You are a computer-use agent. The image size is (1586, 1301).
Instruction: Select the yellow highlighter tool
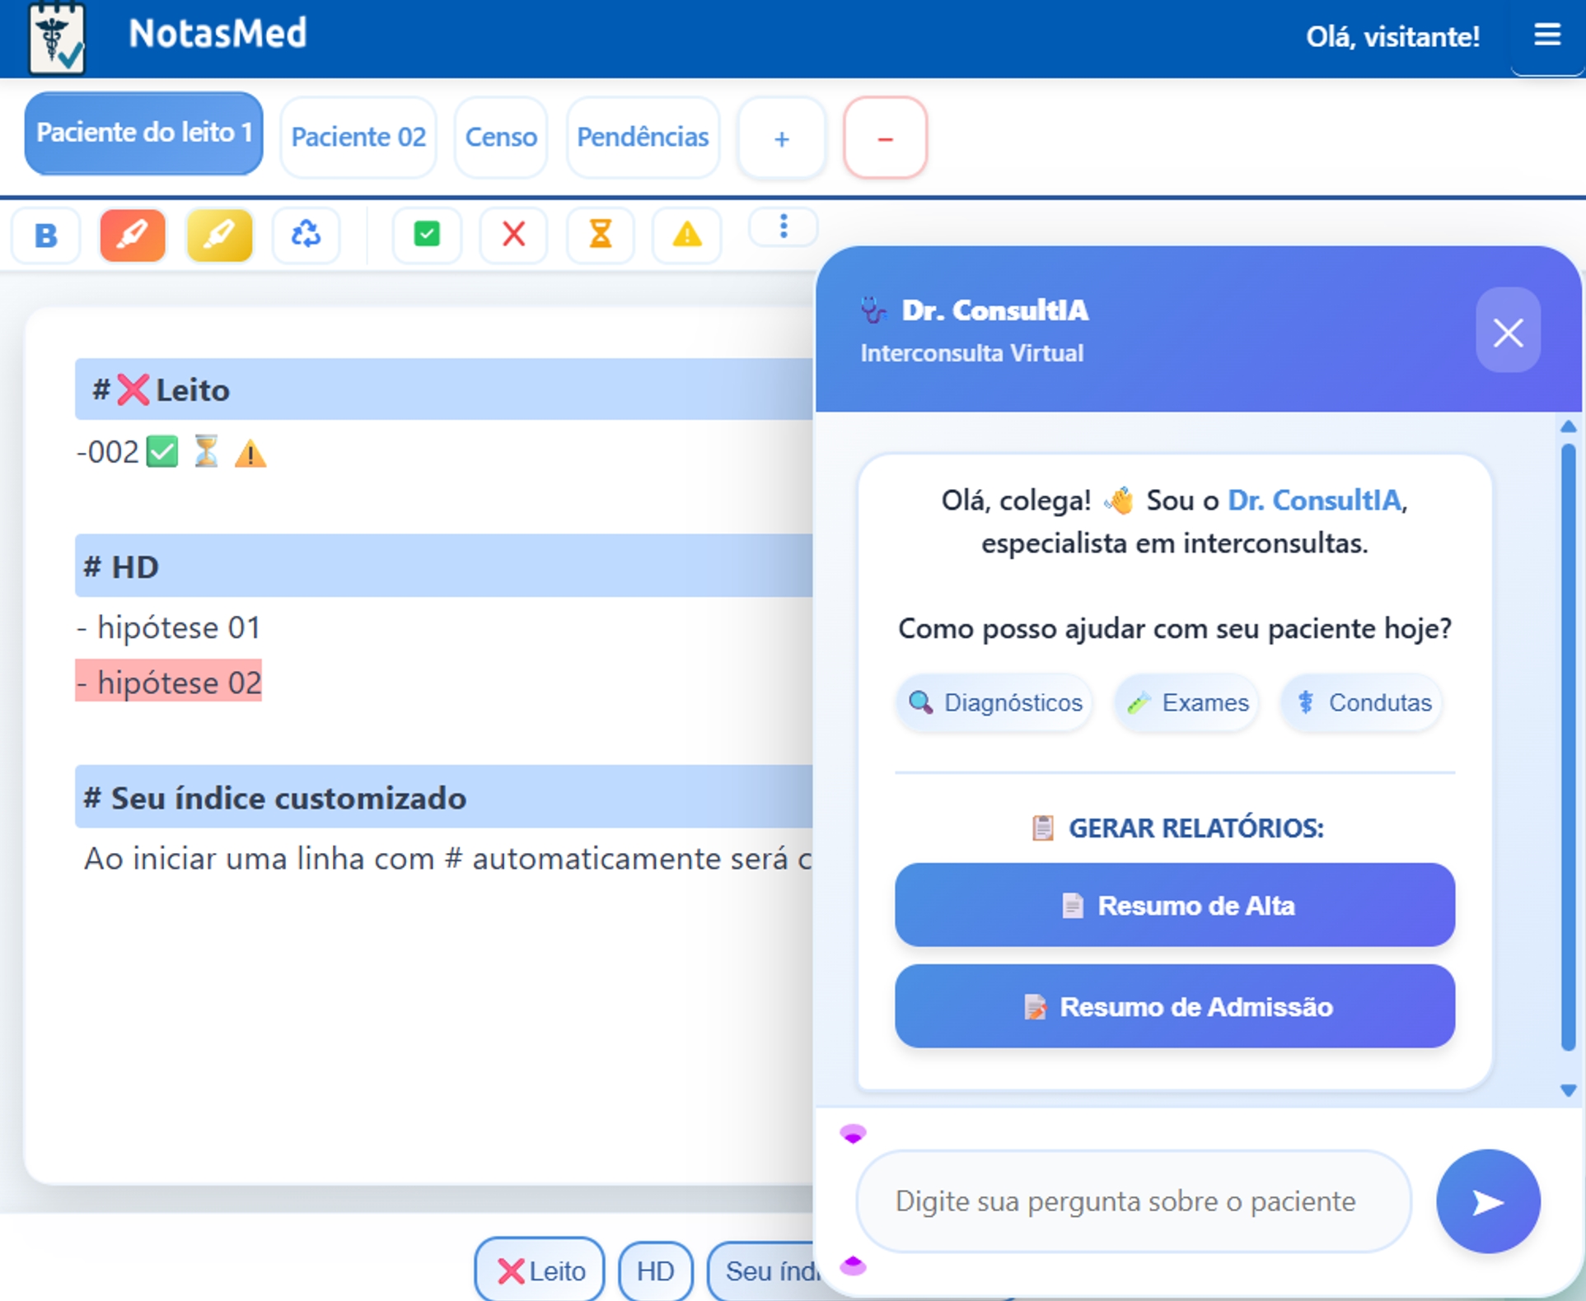[x=219, y=235]
